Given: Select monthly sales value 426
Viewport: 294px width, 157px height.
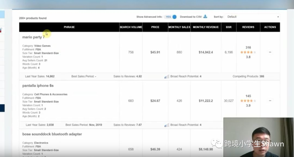Looking at the screenshot, I should click(179, 101).
